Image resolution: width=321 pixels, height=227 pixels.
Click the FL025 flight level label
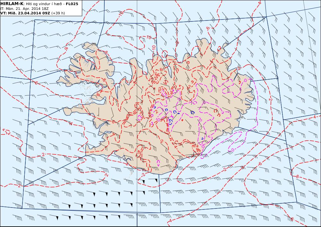coord(72,4)
